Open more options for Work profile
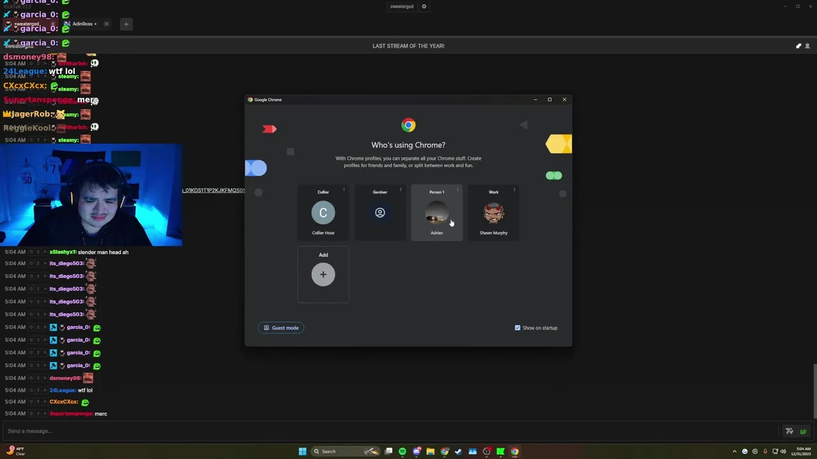This screenshot has height=459, width=817. 514,190
